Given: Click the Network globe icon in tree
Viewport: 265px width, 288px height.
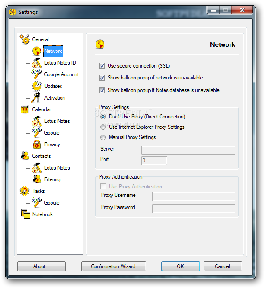Looking at the screenshot, I should pyautogui.click(x=37, y=51).
